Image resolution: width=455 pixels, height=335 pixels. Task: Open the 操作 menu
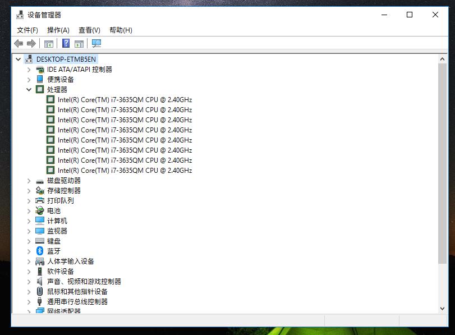pyautogui.click(x=58, y=30)
